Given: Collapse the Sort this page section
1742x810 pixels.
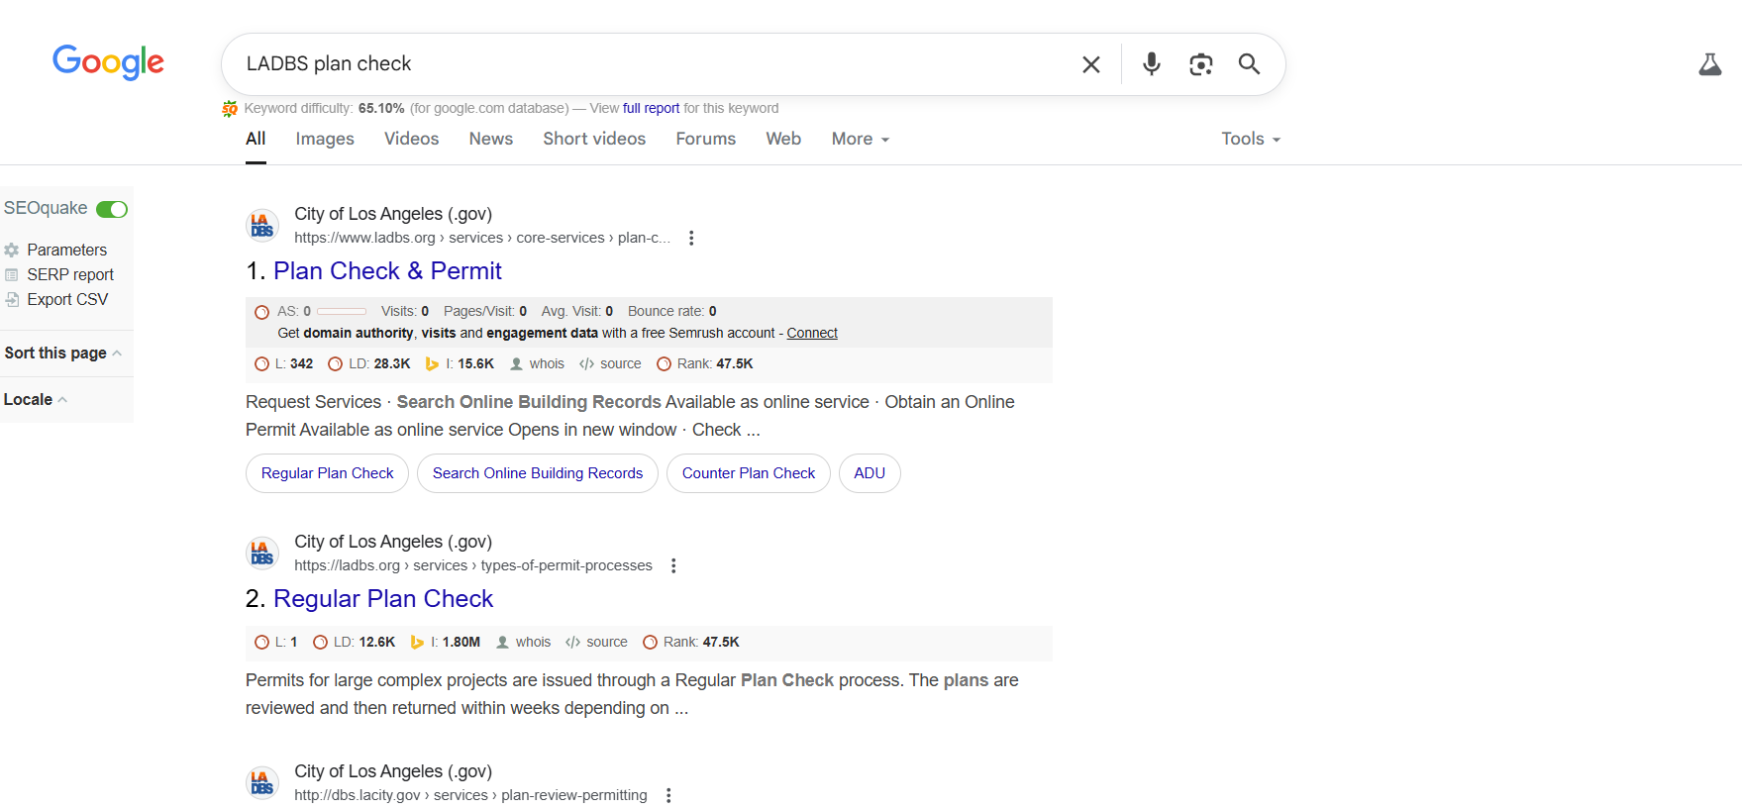Looking at the screenshot, I should tap(63, 353).
